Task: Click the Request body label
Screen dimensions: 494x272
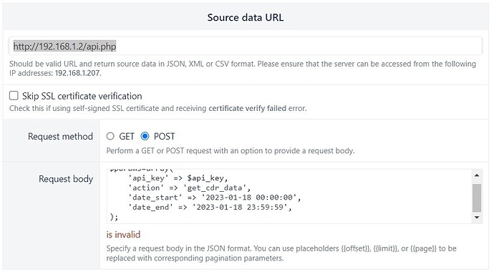Action: coord(66,179)
